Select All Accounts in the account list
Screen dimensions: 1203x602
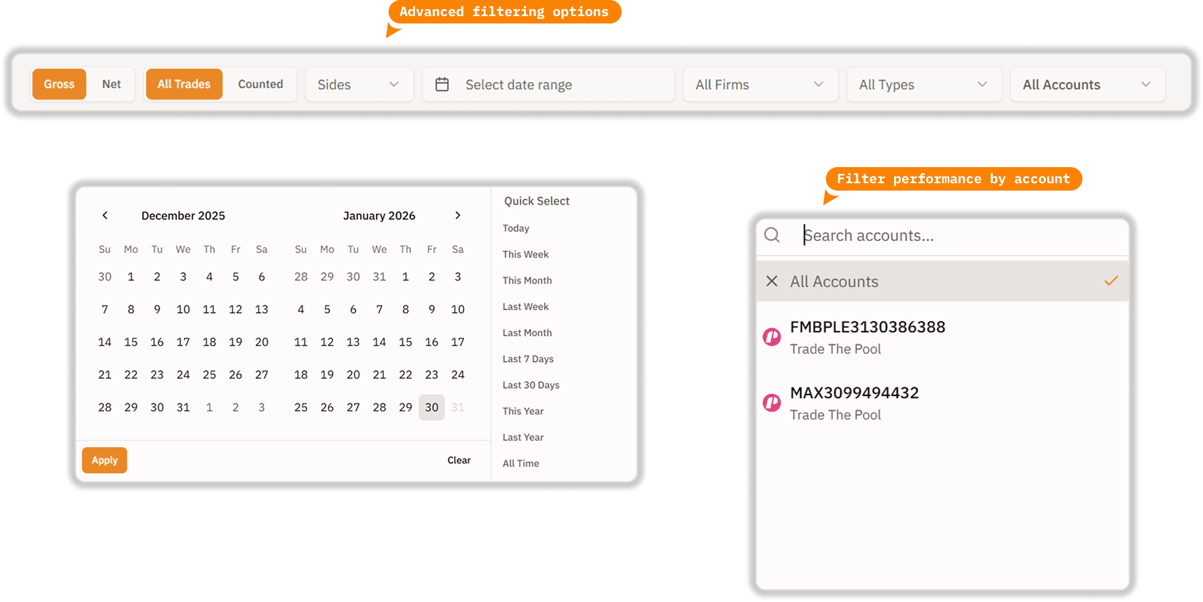coord(942,281)
